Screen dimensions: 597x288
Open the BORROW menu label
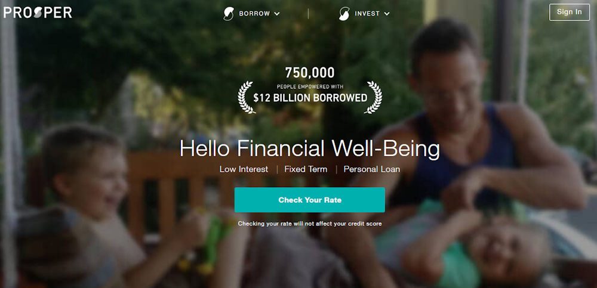pyautogui.click(x=254, y=14)
